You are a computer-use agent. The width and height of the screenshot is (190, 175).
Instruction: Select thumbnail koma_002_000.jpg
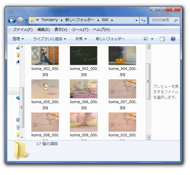pos(45,56)
